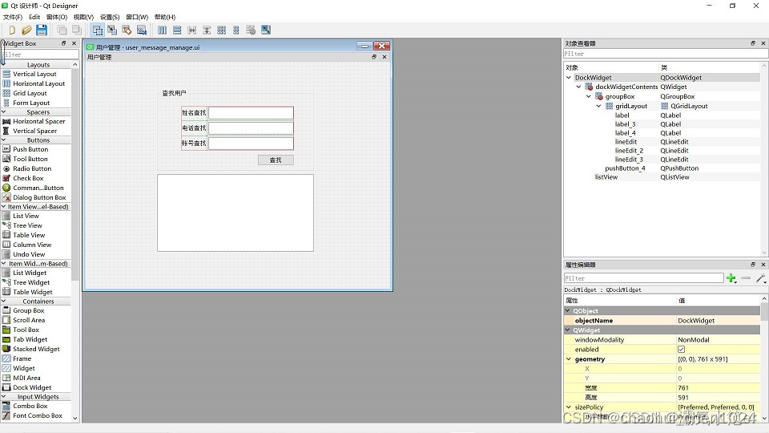Activate the Edit Widgets mode icon
The image size is (769, 433).
(x=98, y=30)
